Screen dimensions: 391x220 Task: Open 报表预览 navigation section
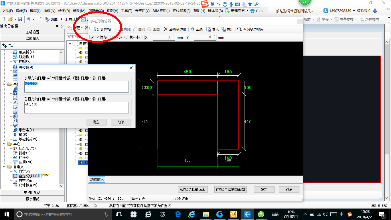click(33, 199)
